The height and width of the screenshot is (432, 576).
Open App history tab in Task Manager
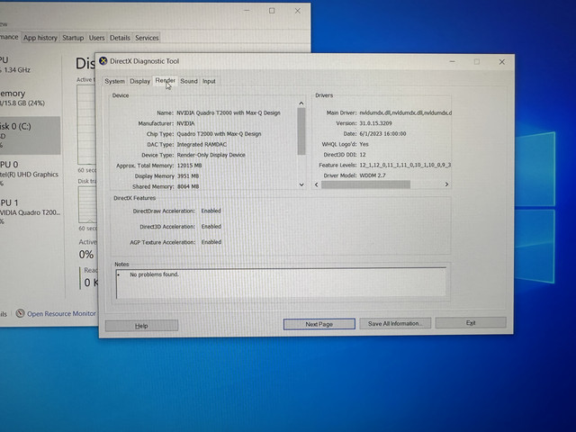[40, 38]
